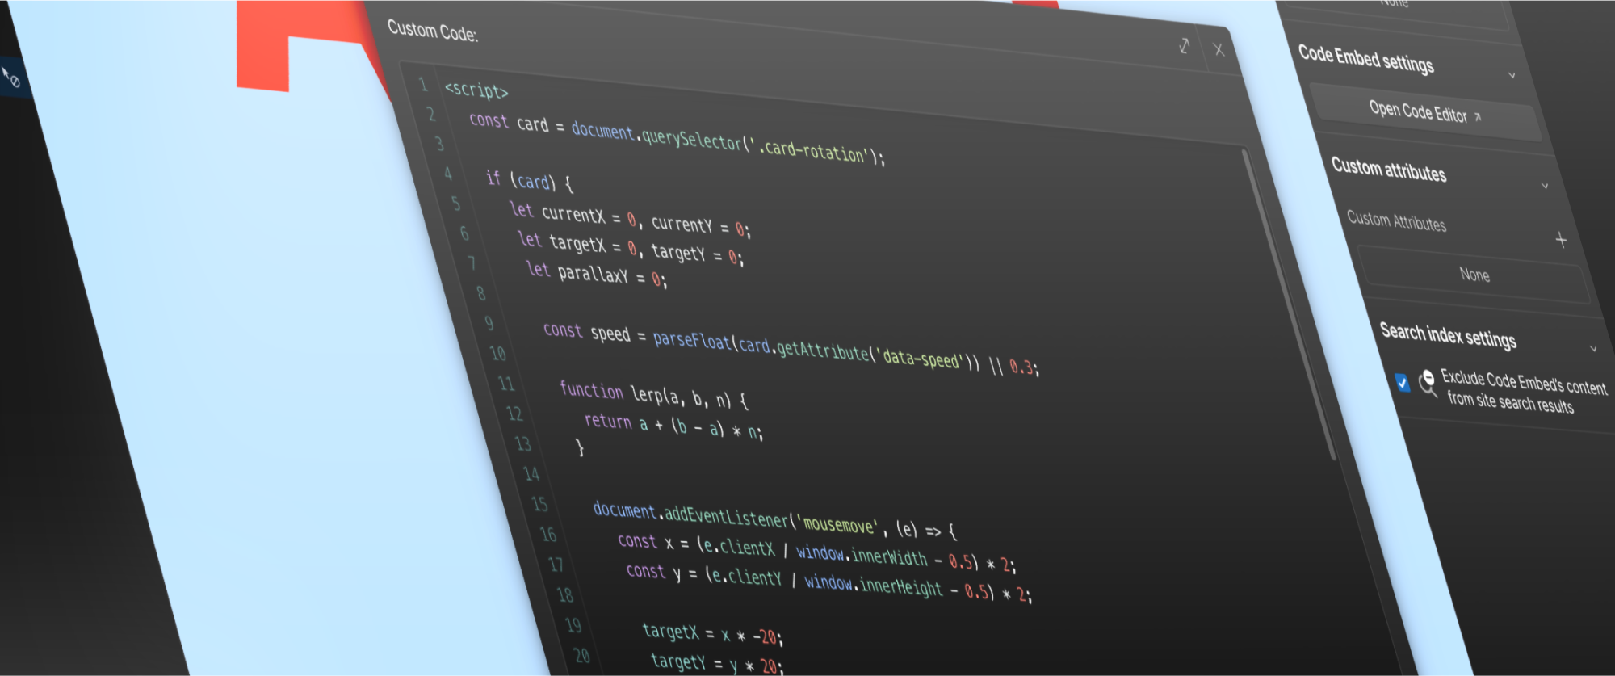Click the <script> tag on line 1
The height and width of the screenshot is (676, 1615).
[476, 90]
